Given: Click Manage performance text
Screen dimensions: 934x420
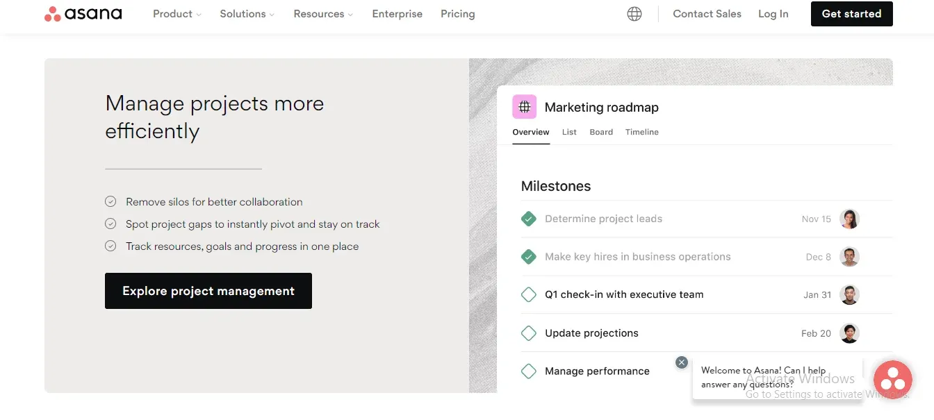Looking at the screenshot, I should pos(597,371).
